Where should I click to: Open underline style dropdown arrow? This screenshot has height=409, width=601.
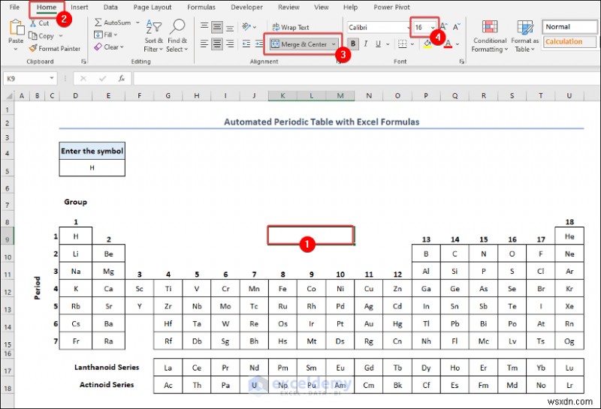tap(388, 44)
